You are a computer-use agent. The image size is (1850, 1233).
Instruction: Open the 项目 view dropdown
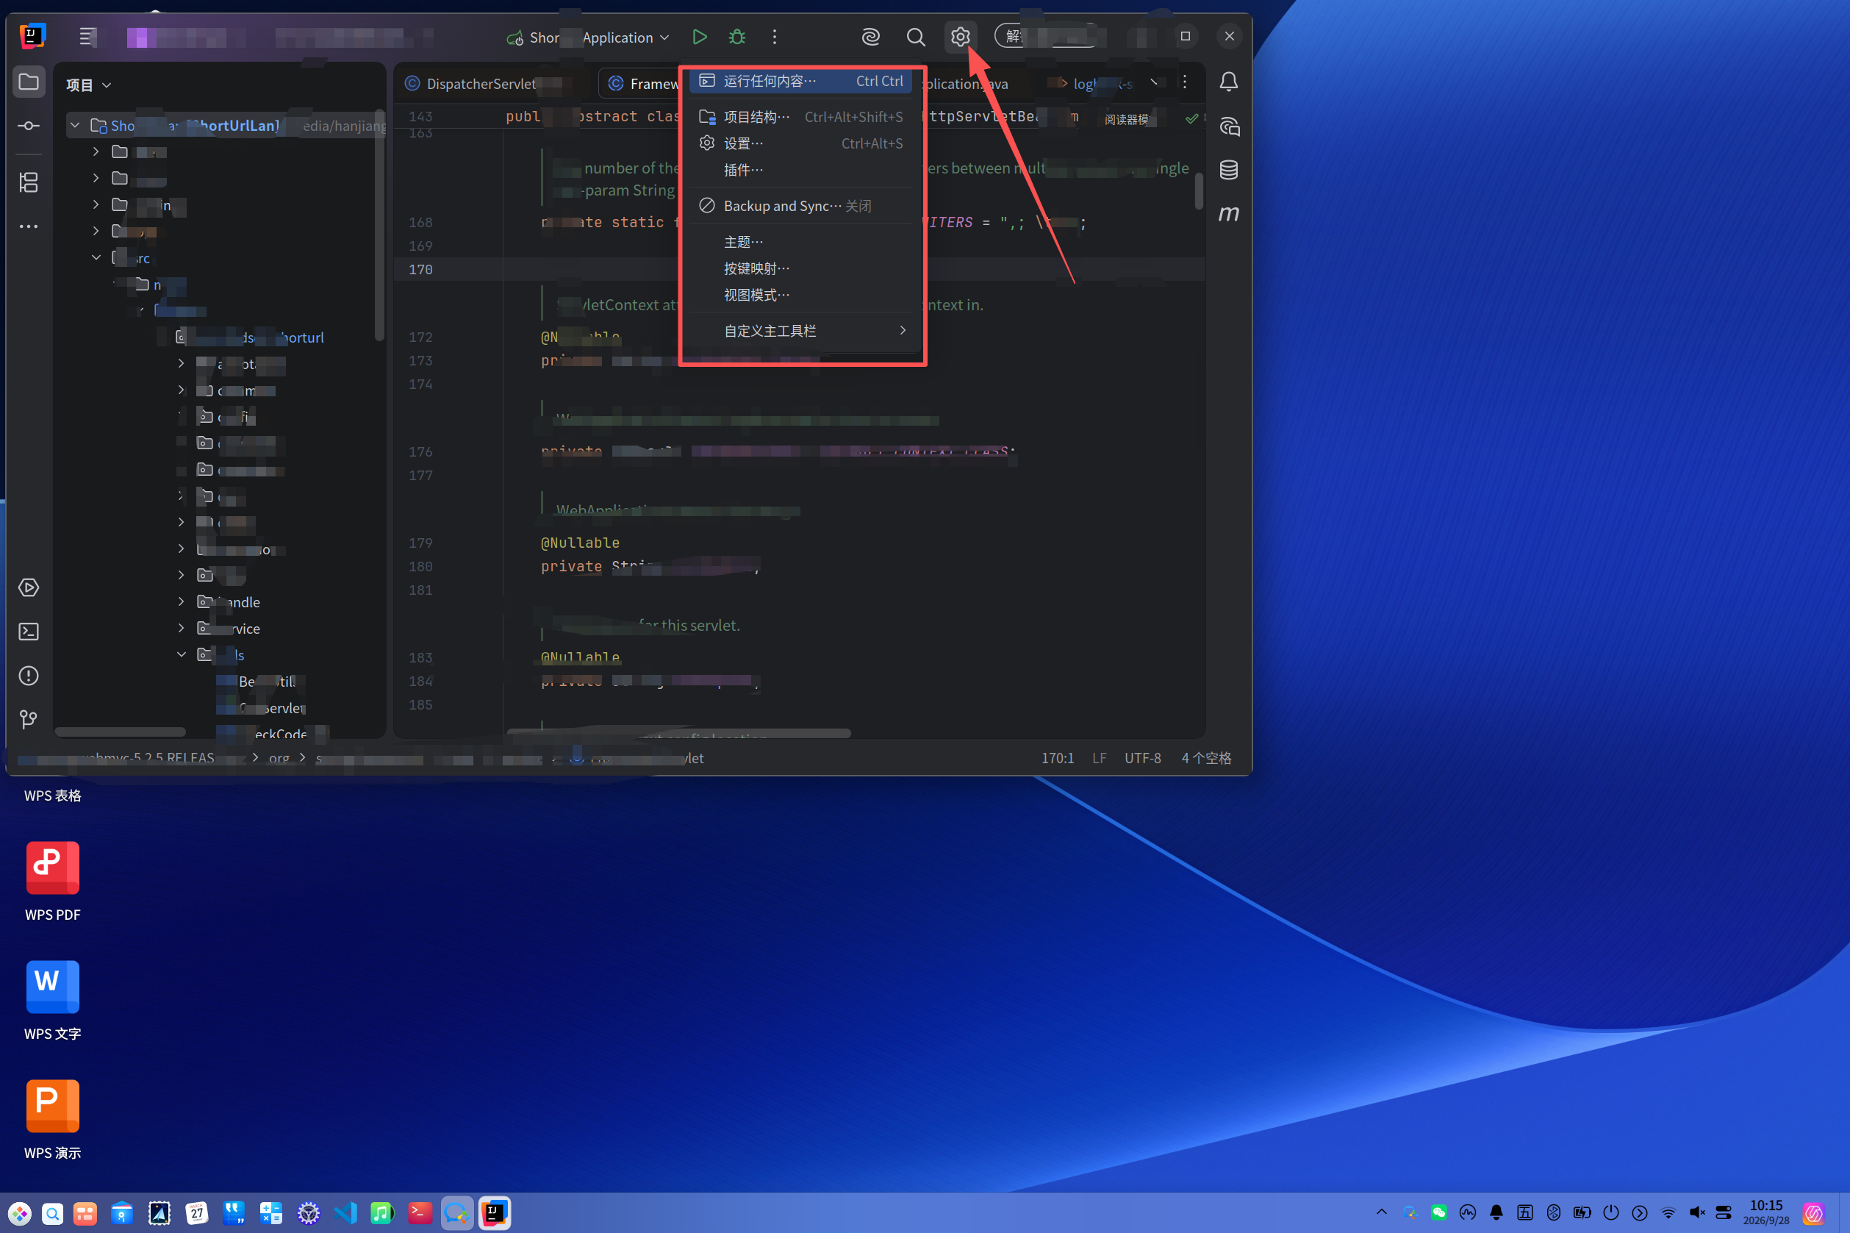(x=88, y=85)
